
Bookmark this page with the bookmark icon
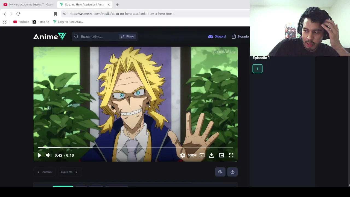[x=56, y=14]
